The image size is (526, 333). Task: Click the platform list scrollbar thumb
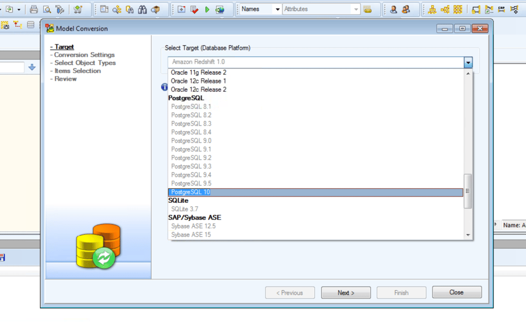(x=468, y=191)
